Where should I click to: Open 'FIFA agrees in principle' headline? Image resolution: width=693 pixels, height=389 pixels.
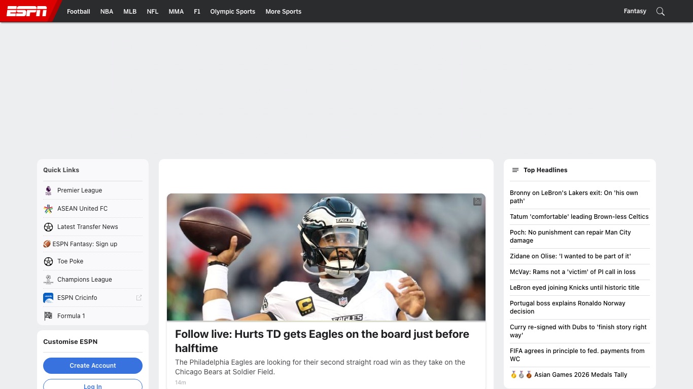point(577,355)
